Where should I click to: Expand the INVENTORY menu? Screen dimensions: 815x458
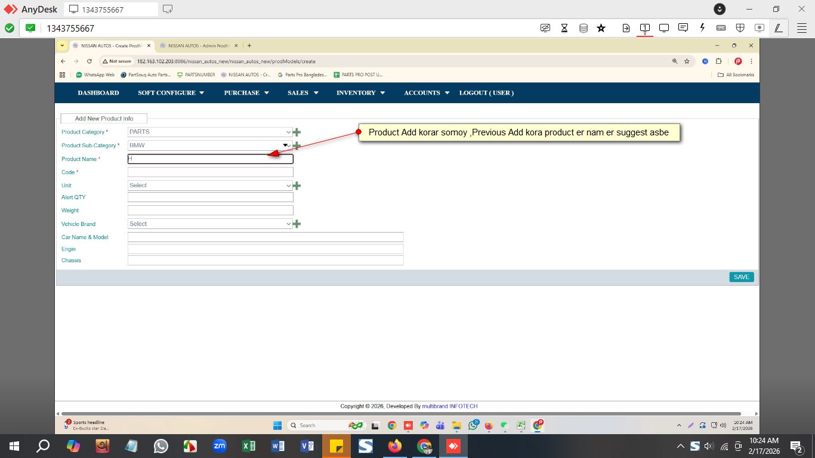360,93
